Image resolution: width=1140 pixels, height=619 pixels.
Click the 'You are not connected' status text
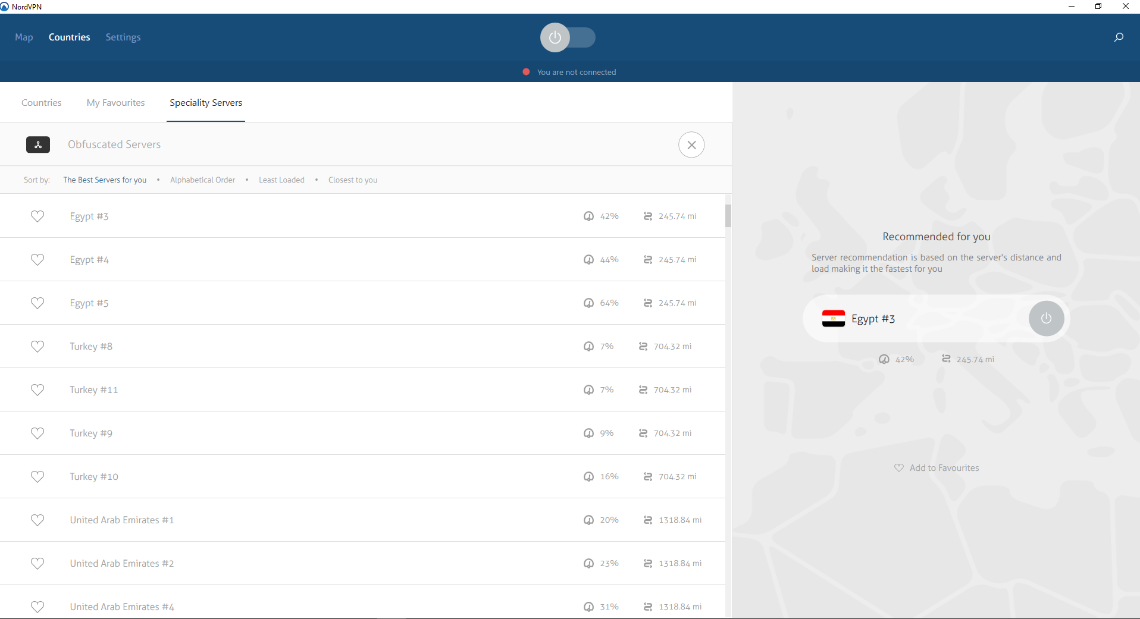coord(577,72)
